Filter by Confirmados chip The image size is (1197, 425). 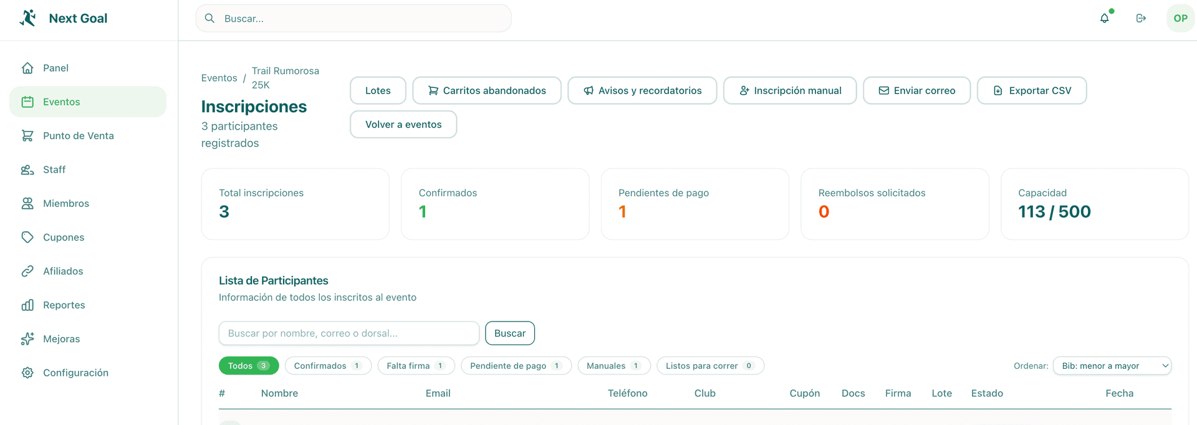click(x=328, y=366)
